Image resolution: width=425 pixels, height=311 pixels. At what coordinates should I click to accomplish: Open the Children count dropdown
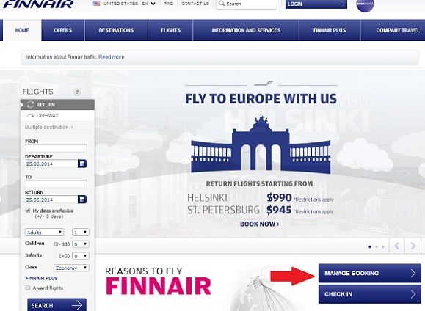click(81, 244)
